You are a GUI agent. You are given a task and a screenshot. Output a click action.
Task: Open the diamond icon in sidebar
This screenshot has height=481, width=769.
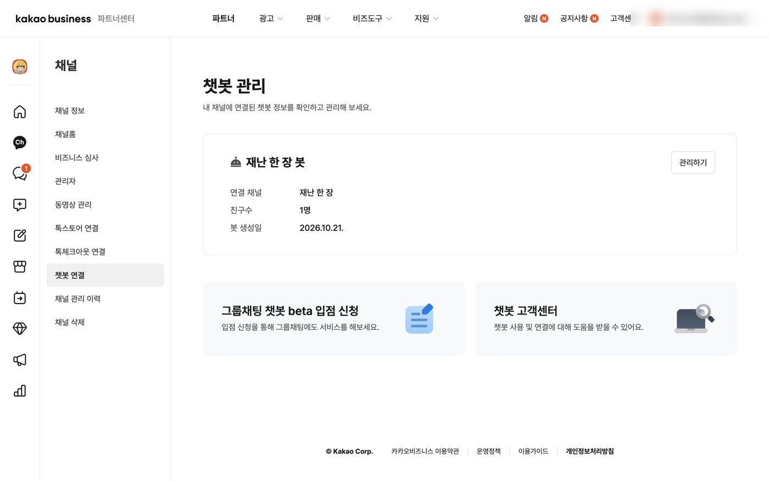click(20, 329)
